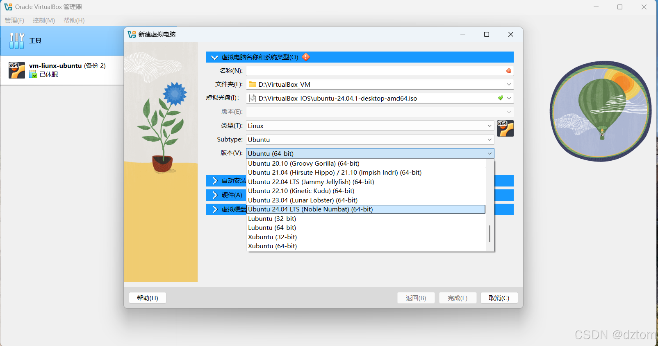
Task: Click the green checkmark in the 虚拟光盘 field
Action: pyautogui.click(x=501, y=98)
